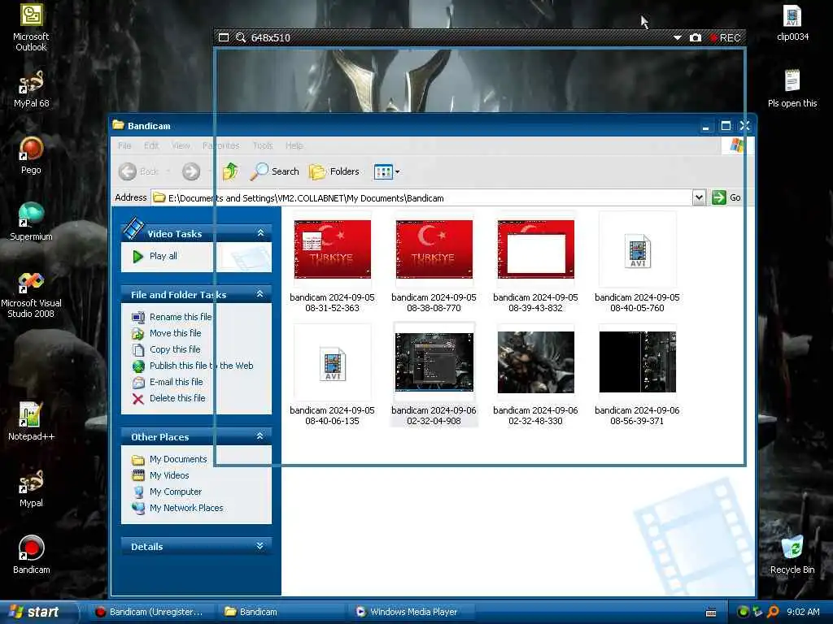Open the Recycle Bin

coord(792,554)
